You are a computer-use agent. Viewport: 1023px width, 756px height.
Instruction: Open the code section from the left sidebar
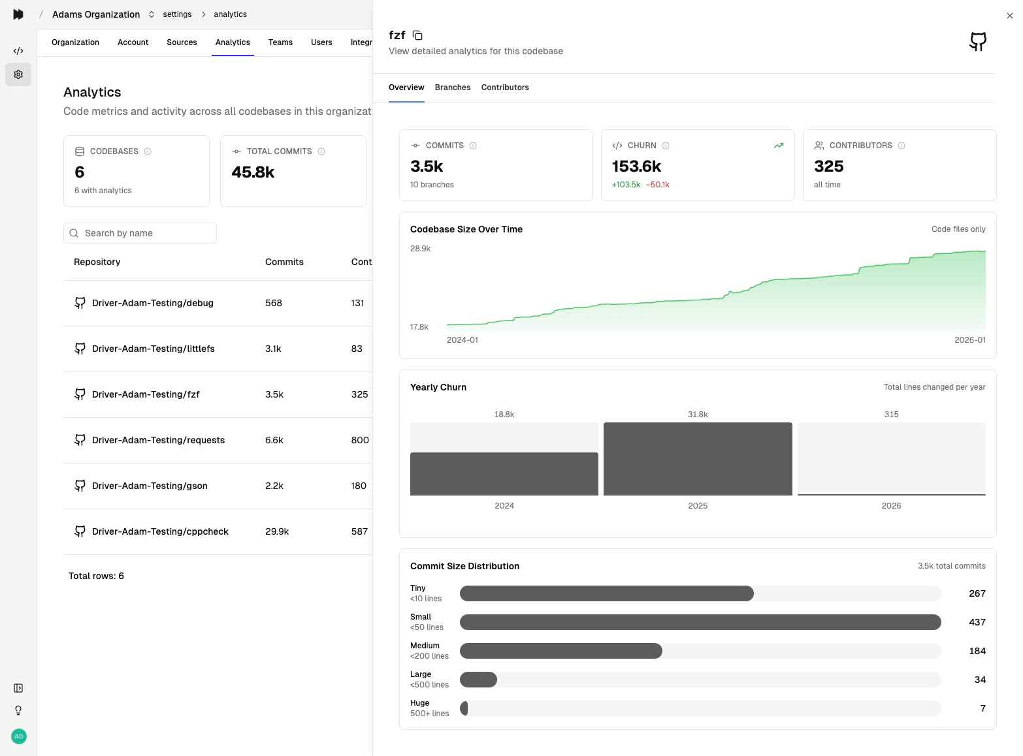click(18, 50)
